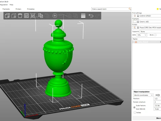The width and height of the screenshot is (161, 121).
Task: Click the Redo arrow icon
Action: (97, 16)
